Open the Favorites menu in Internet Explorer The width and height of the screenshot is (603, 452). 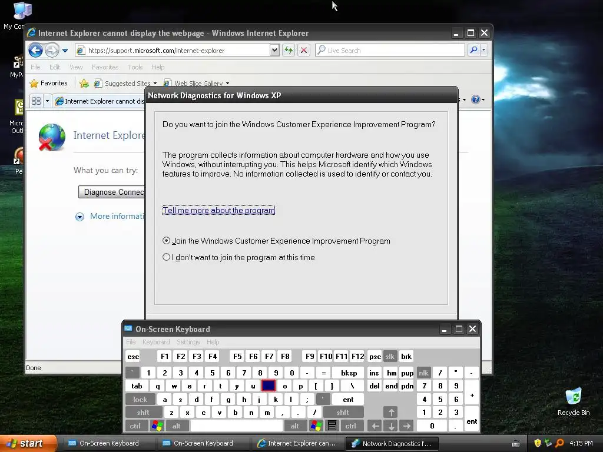(105, 67)
